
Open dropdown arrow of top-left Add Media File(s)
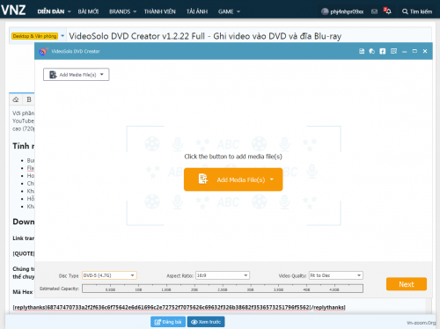coord(102,75)
